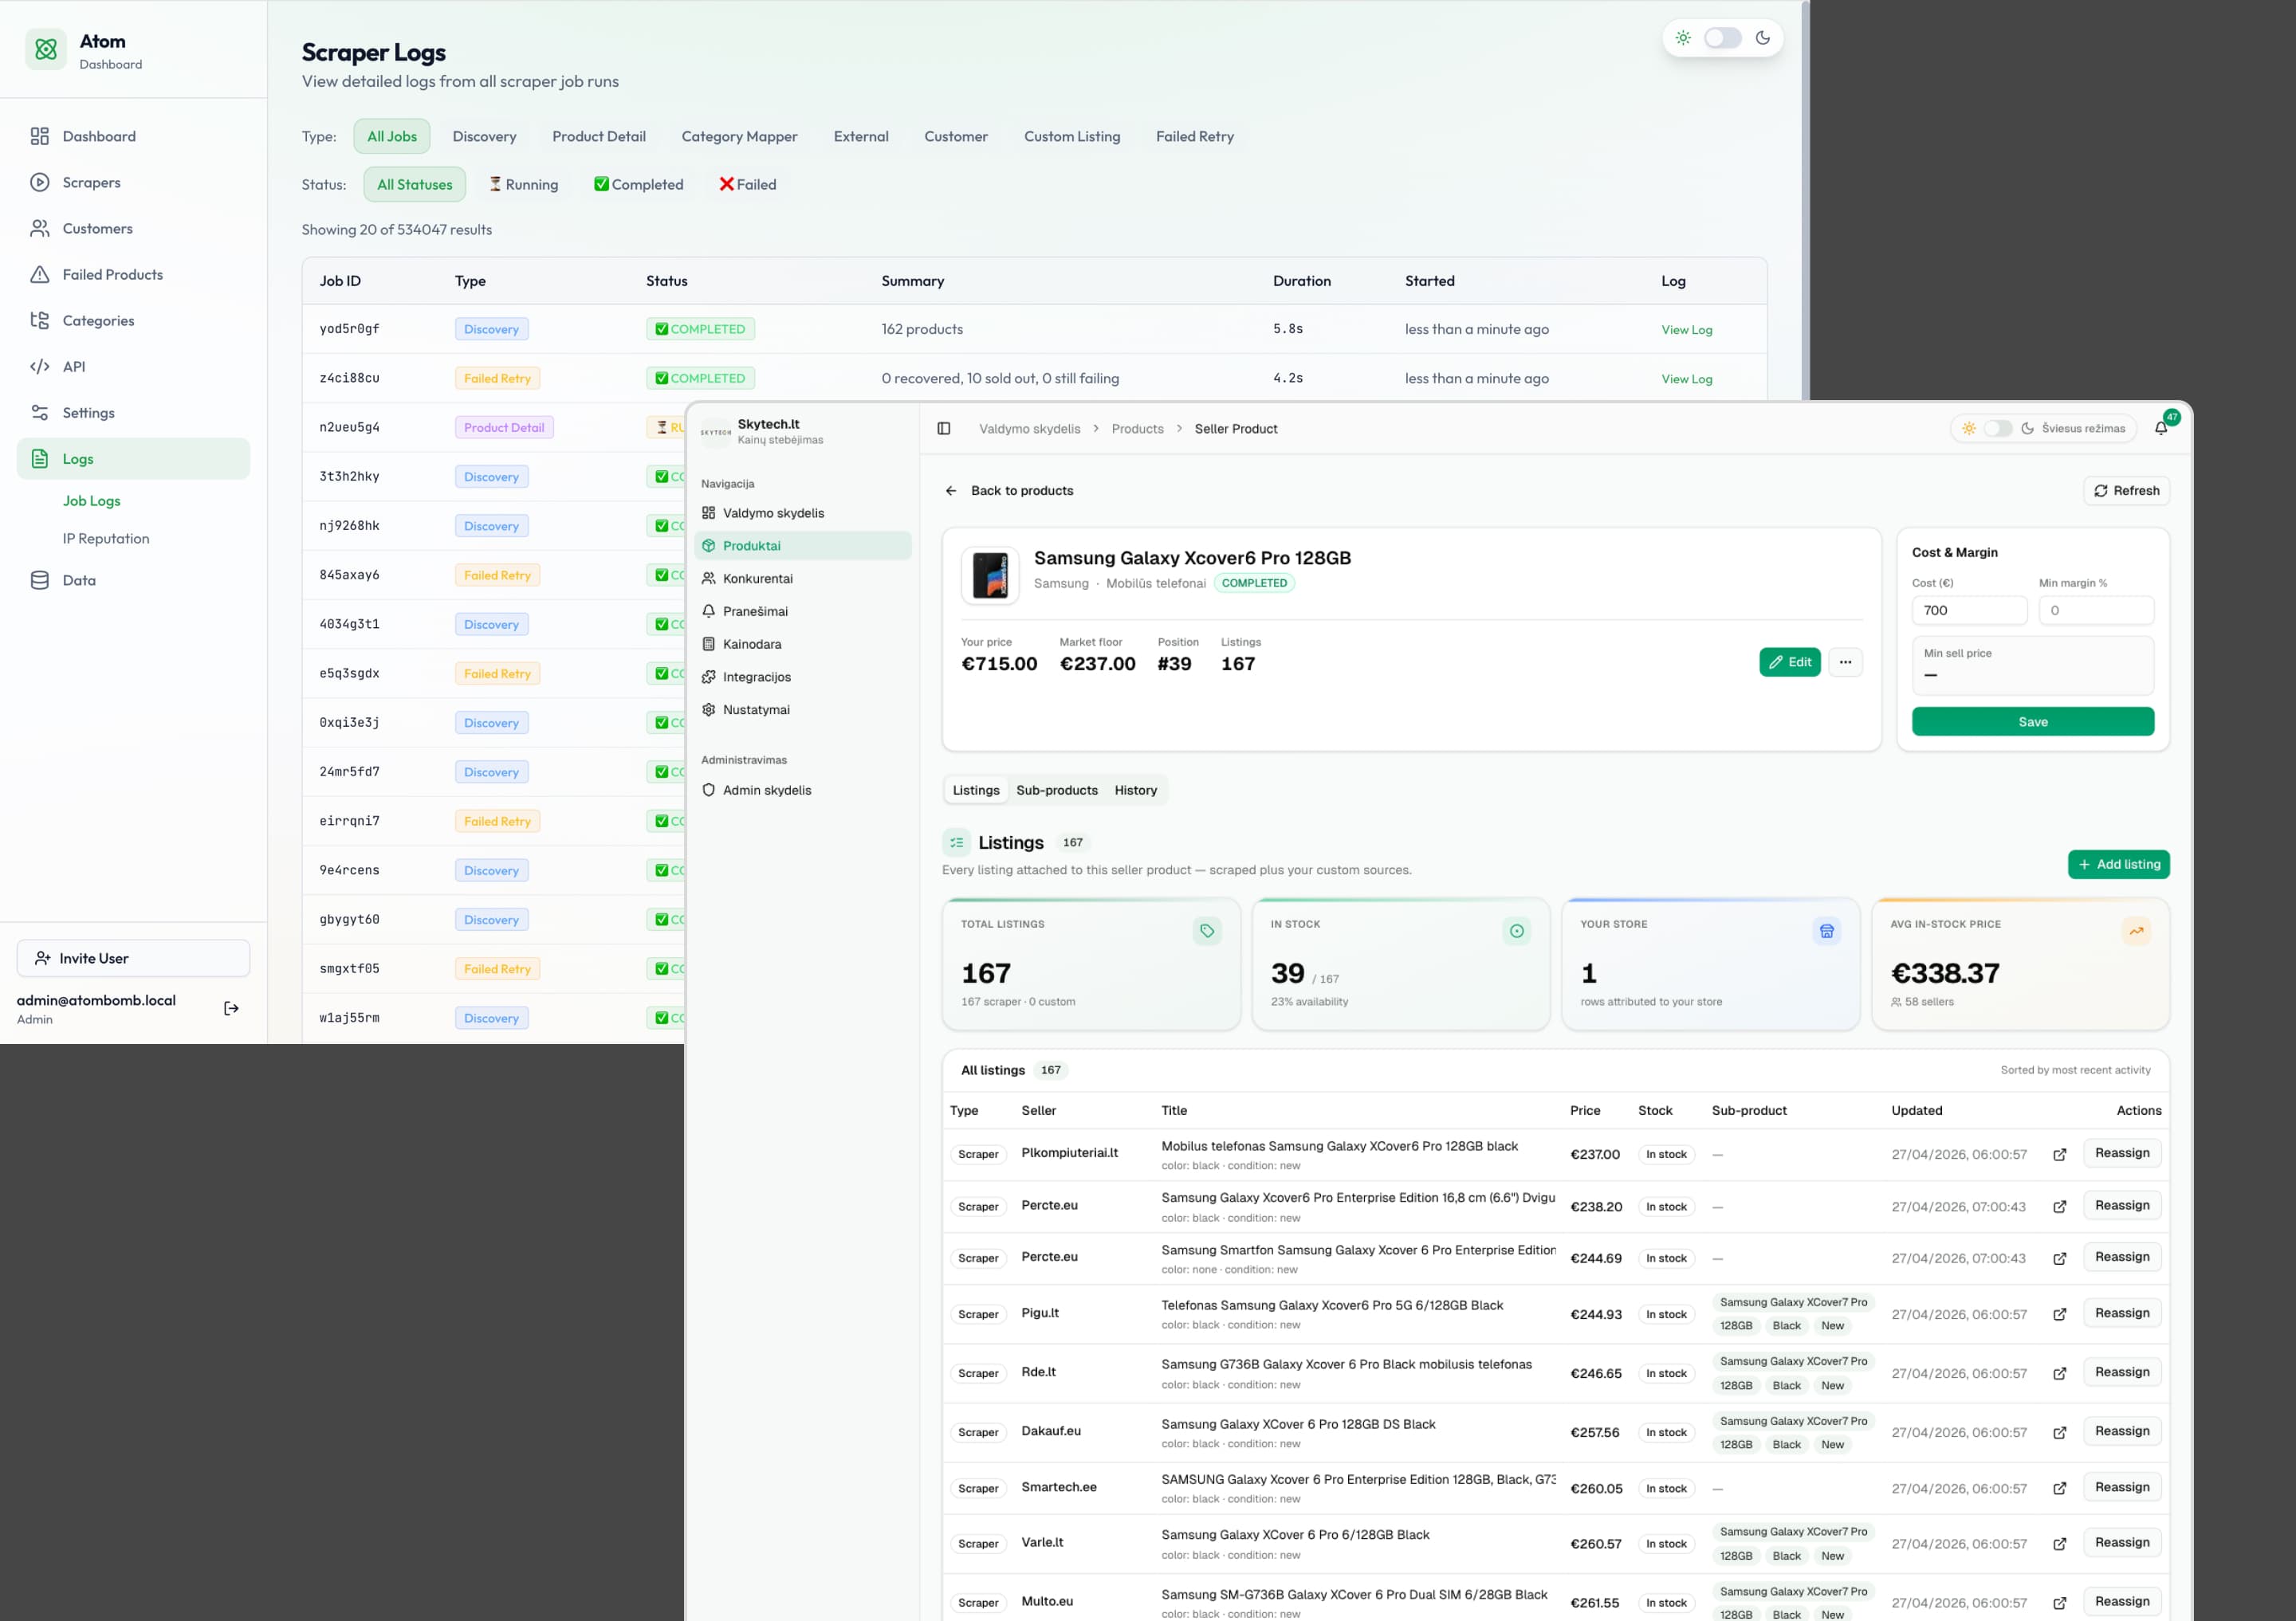Image resolution: width=2296 pixels, height=1621 pixels.
Task: Open Job Logs submenu item
Action: click(x=92, y=500)
